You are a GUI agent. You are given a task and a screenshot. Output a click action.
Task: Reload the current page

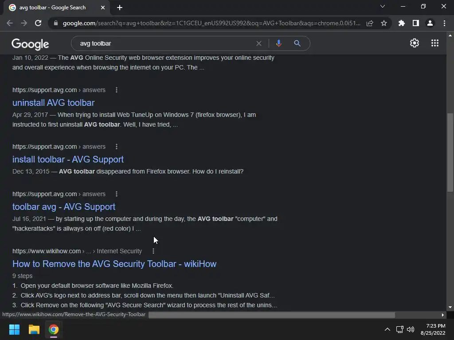[x=38, y=23]
